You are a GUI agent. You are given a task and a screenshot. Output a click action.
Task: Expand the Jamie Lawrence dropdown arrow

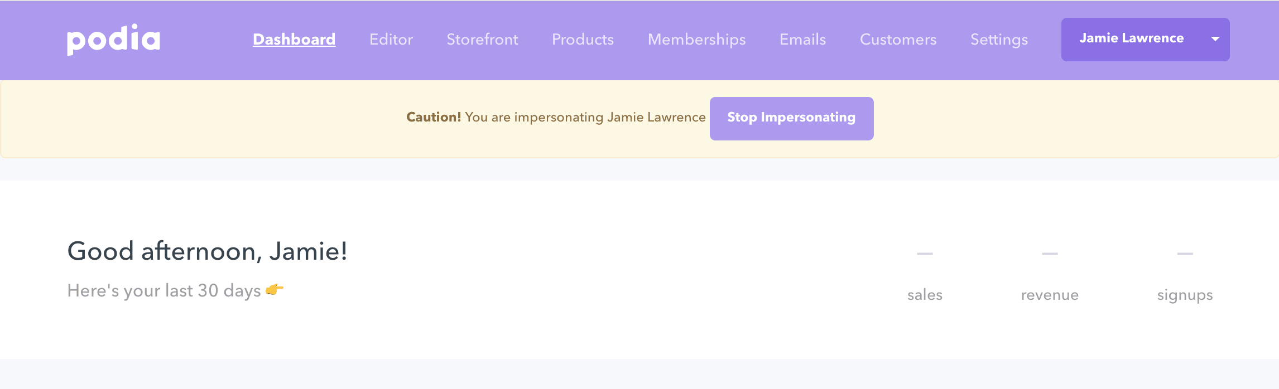click(x=1215, y=39)
